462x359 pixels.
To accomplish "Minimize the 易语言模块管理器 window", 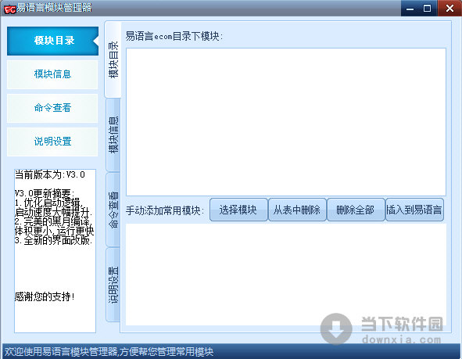I will click(410, 9).
